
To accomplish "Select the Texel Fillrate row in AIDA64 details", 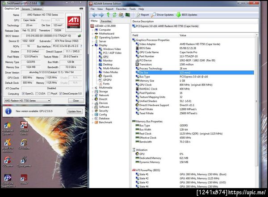I will point(195,113).
